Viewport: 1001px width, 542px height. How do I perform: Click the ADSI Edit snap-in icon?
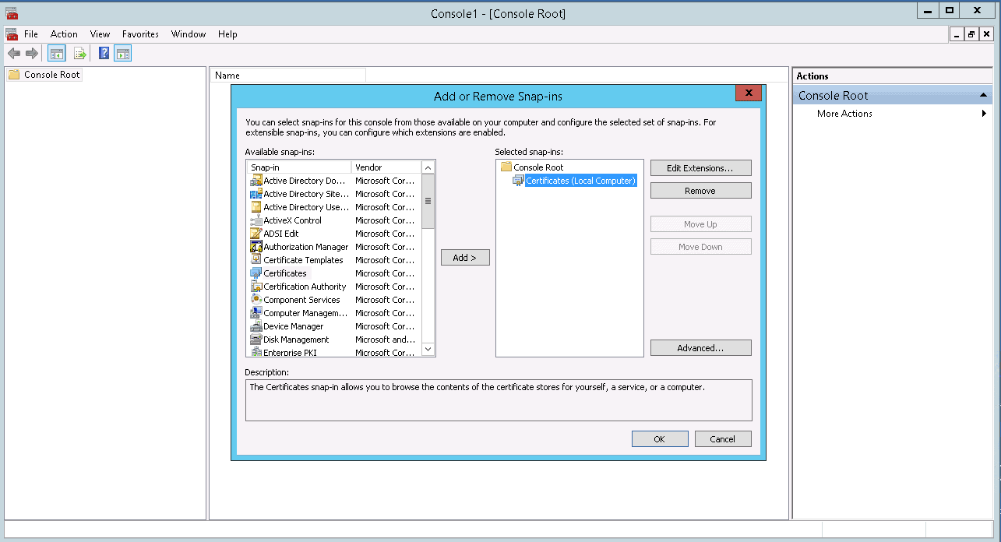(x=256, y=234)
